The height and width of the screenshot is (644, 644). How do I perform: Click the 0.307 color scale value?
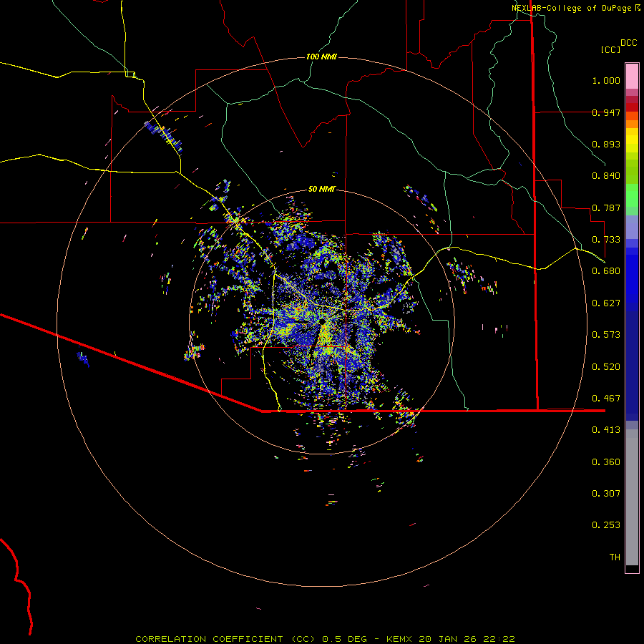point(606,494)
